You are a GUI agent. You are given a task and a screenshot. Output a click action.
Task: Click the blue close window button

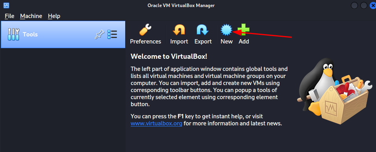pos(373,5)
